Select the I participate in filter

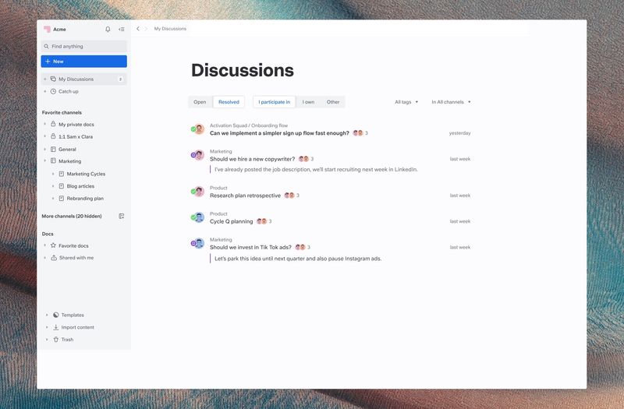[x=275, y=102]
